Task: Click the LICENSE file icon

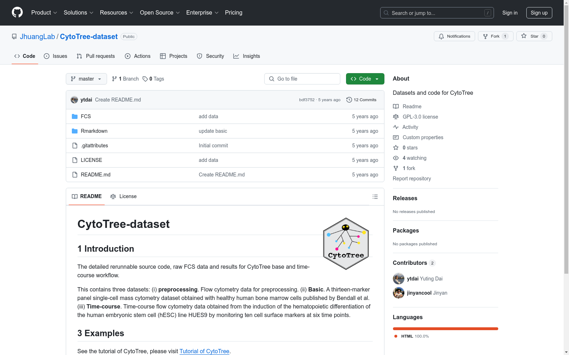Action: point(75,160)
